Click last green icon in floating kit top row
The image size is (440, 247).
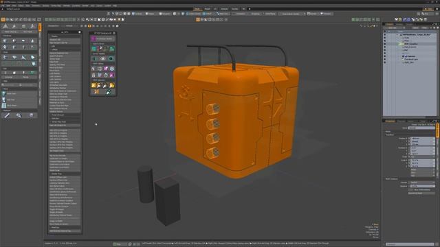[112, 49]
